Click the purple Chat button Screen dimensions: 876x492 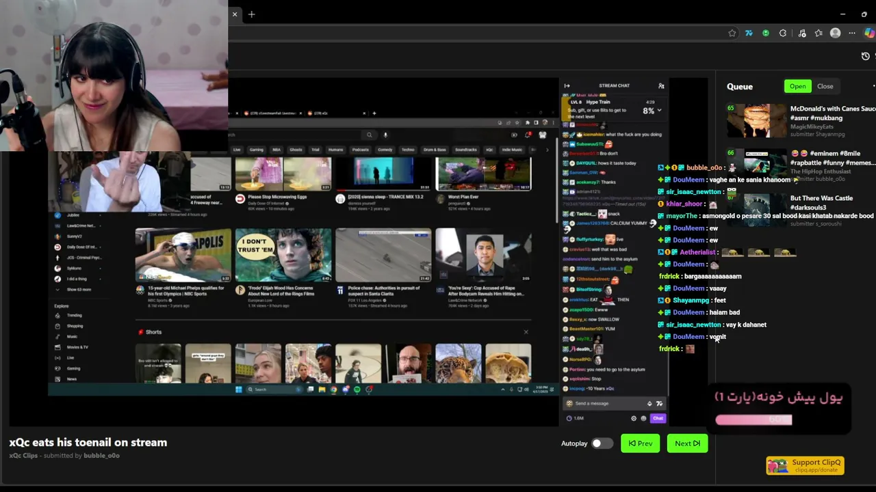pos(658,418)
